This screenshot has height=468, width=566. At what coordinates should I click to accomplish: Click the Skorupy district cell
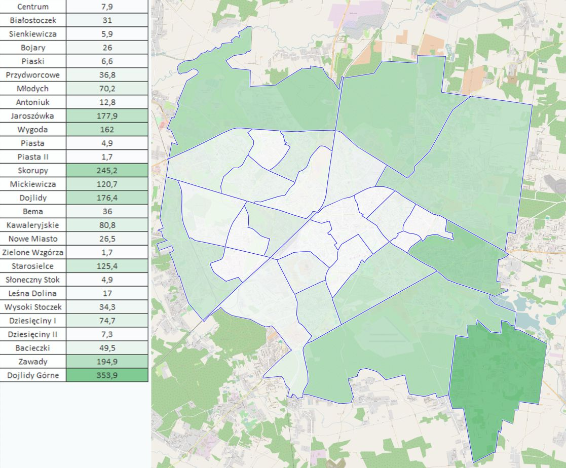(33, 171)
